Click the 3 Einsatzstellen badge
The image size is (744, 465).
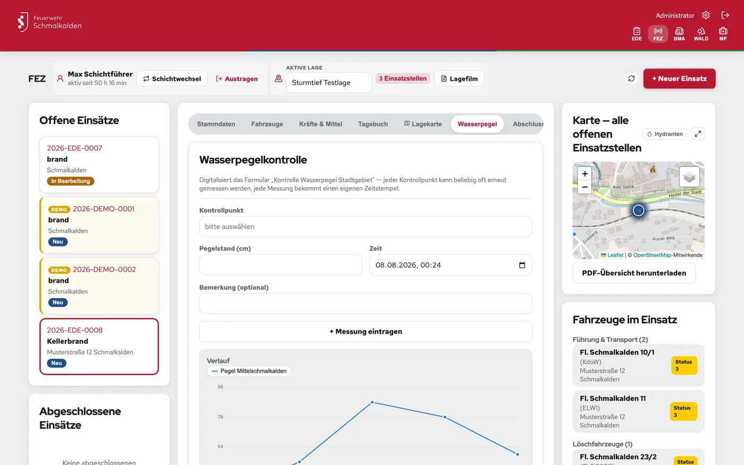pos(403,78)
